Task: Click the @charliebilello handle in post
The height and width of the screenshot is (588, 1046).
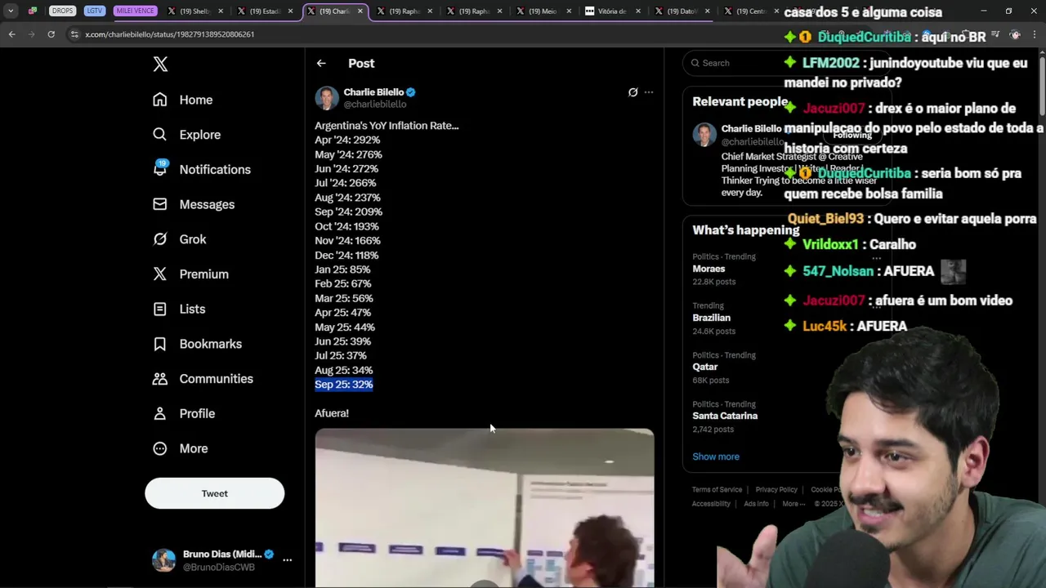Action: click(x=374, y=105)
